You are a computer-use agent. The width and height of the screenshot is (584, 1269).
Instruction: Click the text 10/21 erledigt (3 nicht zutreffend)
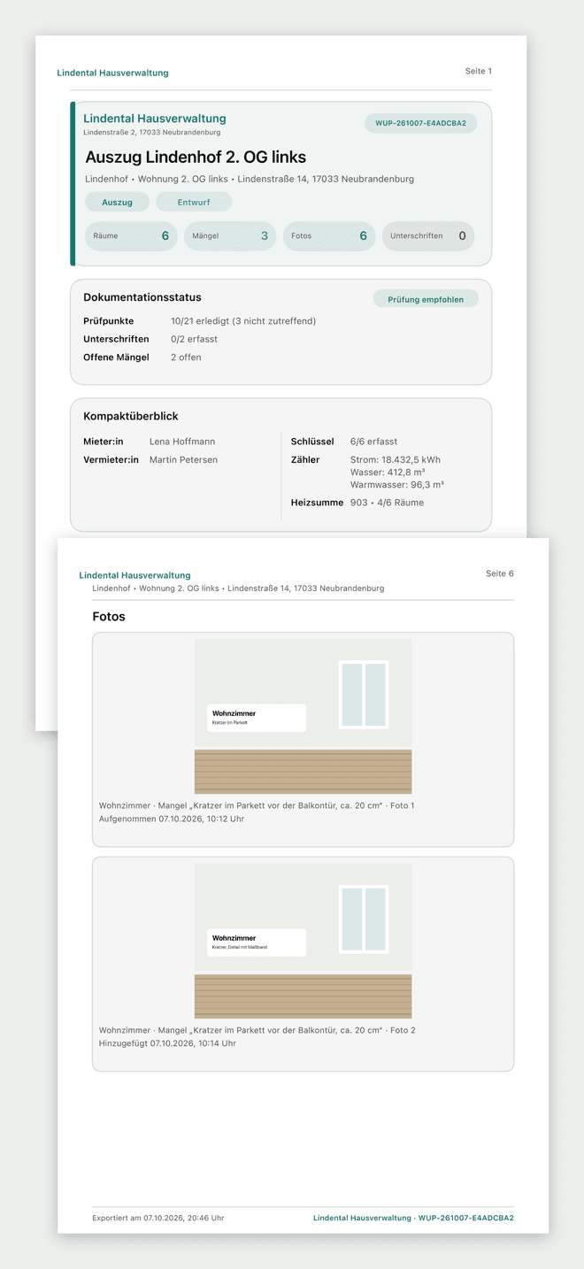[243, 320]
